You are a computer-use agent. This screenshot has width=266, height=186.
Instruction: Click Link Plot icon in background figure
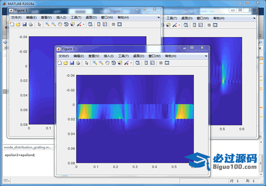pos(186,25)
